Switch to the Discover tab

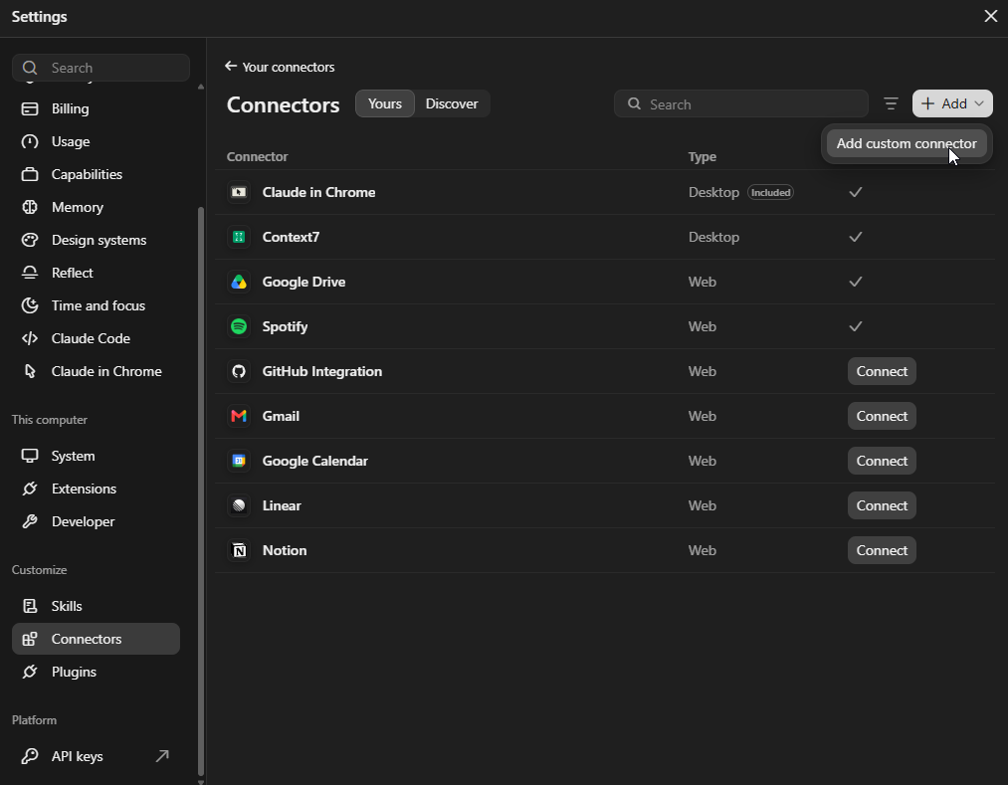pyautogui.click(x=452, y=103)
